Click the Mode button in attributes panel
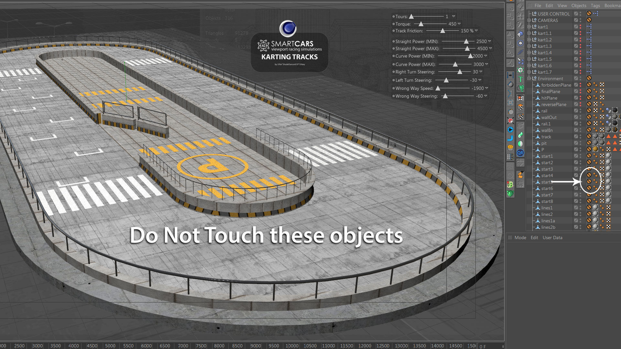Viewport: 621px width, 349px height. [x=520, y=238]
